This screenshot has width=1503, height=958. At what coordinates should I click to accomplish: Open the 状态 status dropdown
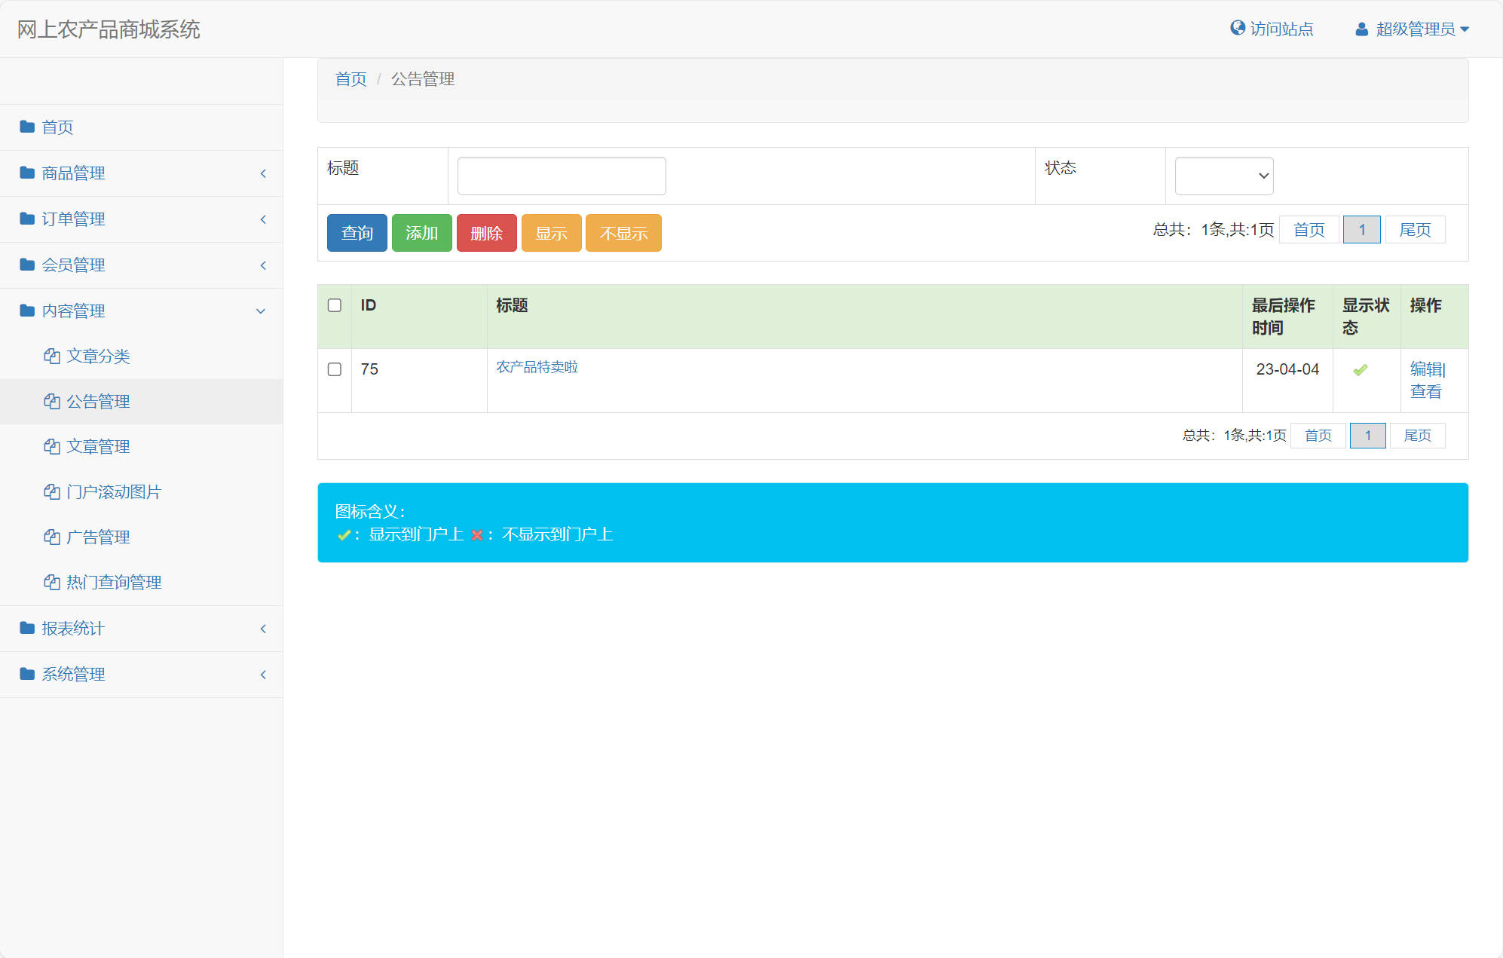pyautogui.click(x=1223, y=175)
